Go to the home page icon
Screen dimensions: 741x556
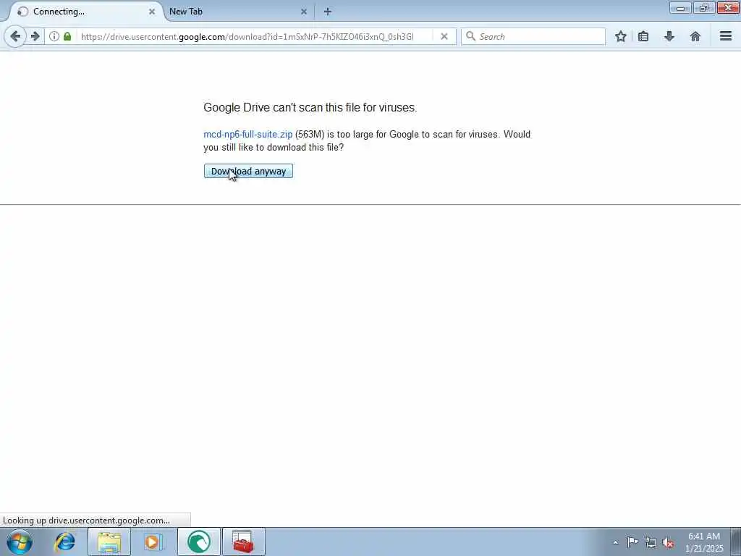[695, 36]
